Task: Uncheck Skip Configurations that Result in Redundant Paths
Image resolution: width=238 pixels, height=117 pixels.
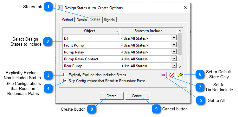Action: click(65, 81)
